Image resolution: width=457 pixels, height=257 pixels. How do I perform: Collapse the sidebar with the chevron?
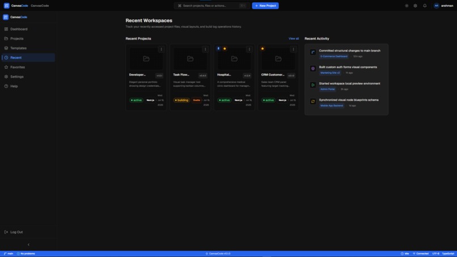(x=28, y=245)
